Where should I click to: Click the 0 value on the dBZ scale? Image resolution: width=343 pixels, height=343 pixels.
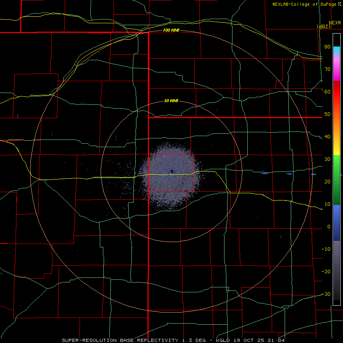point(329,227)
